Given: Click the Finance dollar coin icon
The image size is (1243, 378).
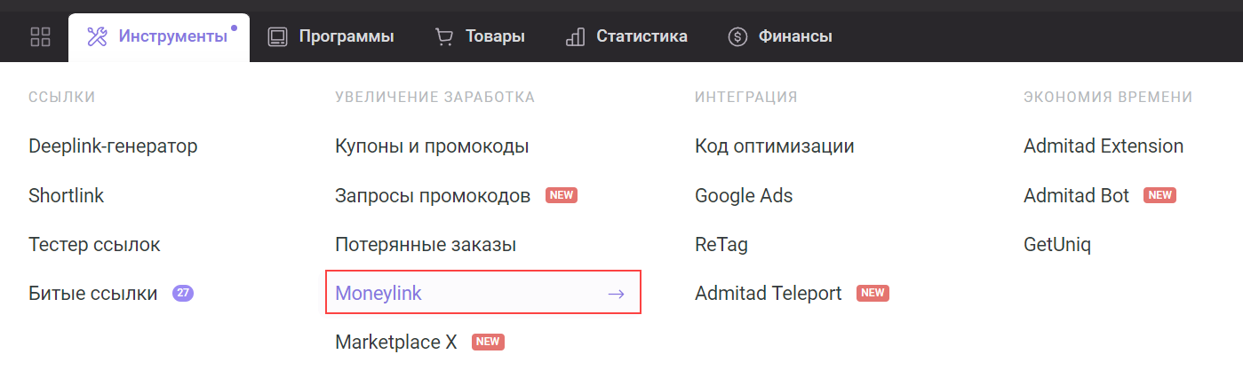Looking at the screenshot, I should tap(737, 36).
